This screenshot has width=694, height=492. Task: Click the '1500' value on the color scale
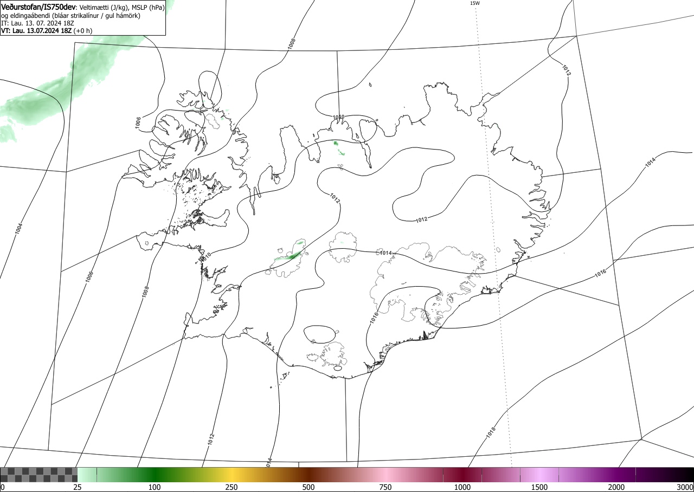click(539, 487)
